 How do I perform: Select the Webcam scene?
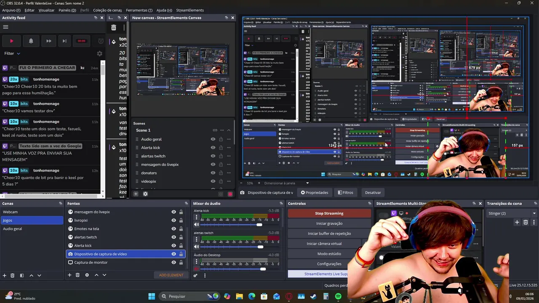(x=32, y=212)
